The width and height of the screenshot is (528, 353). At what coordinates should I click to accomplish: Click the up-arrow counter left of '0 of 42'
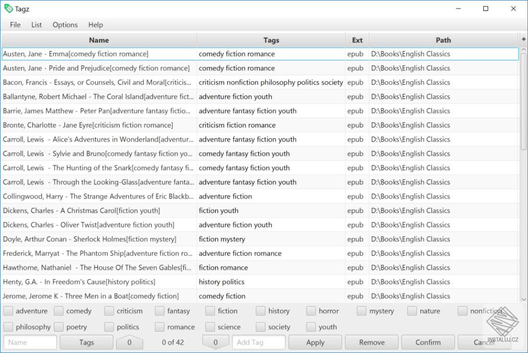pyautogui.click(x=129, y=342)
